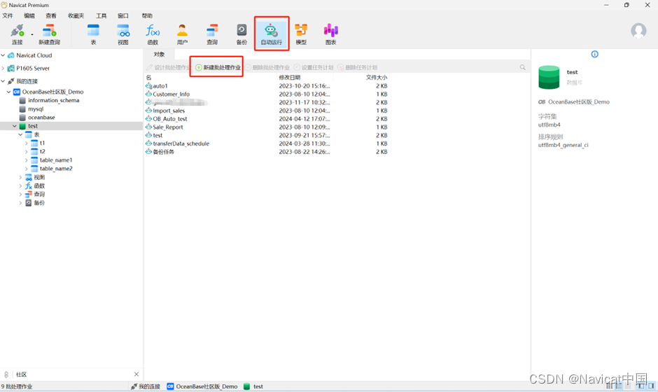
Task: Click the 查询 toolbar icon
Action: click(x=212, y=34)
